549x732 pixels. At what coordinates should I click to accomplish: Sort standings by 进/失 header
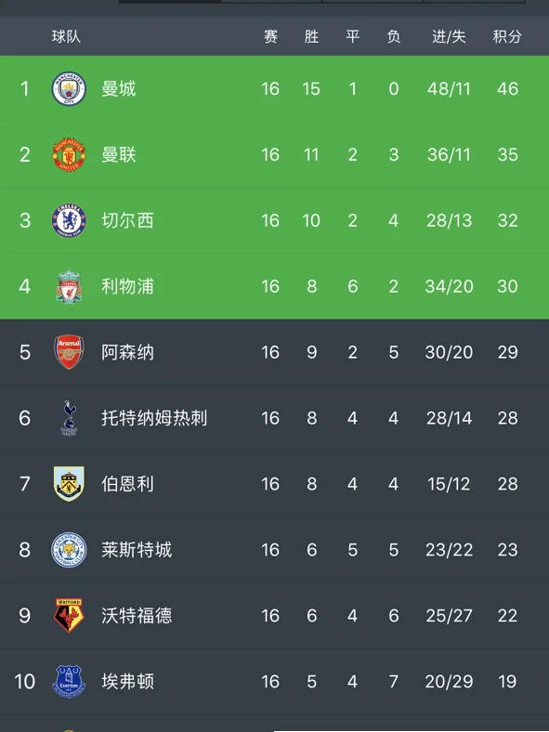point(449,36)
